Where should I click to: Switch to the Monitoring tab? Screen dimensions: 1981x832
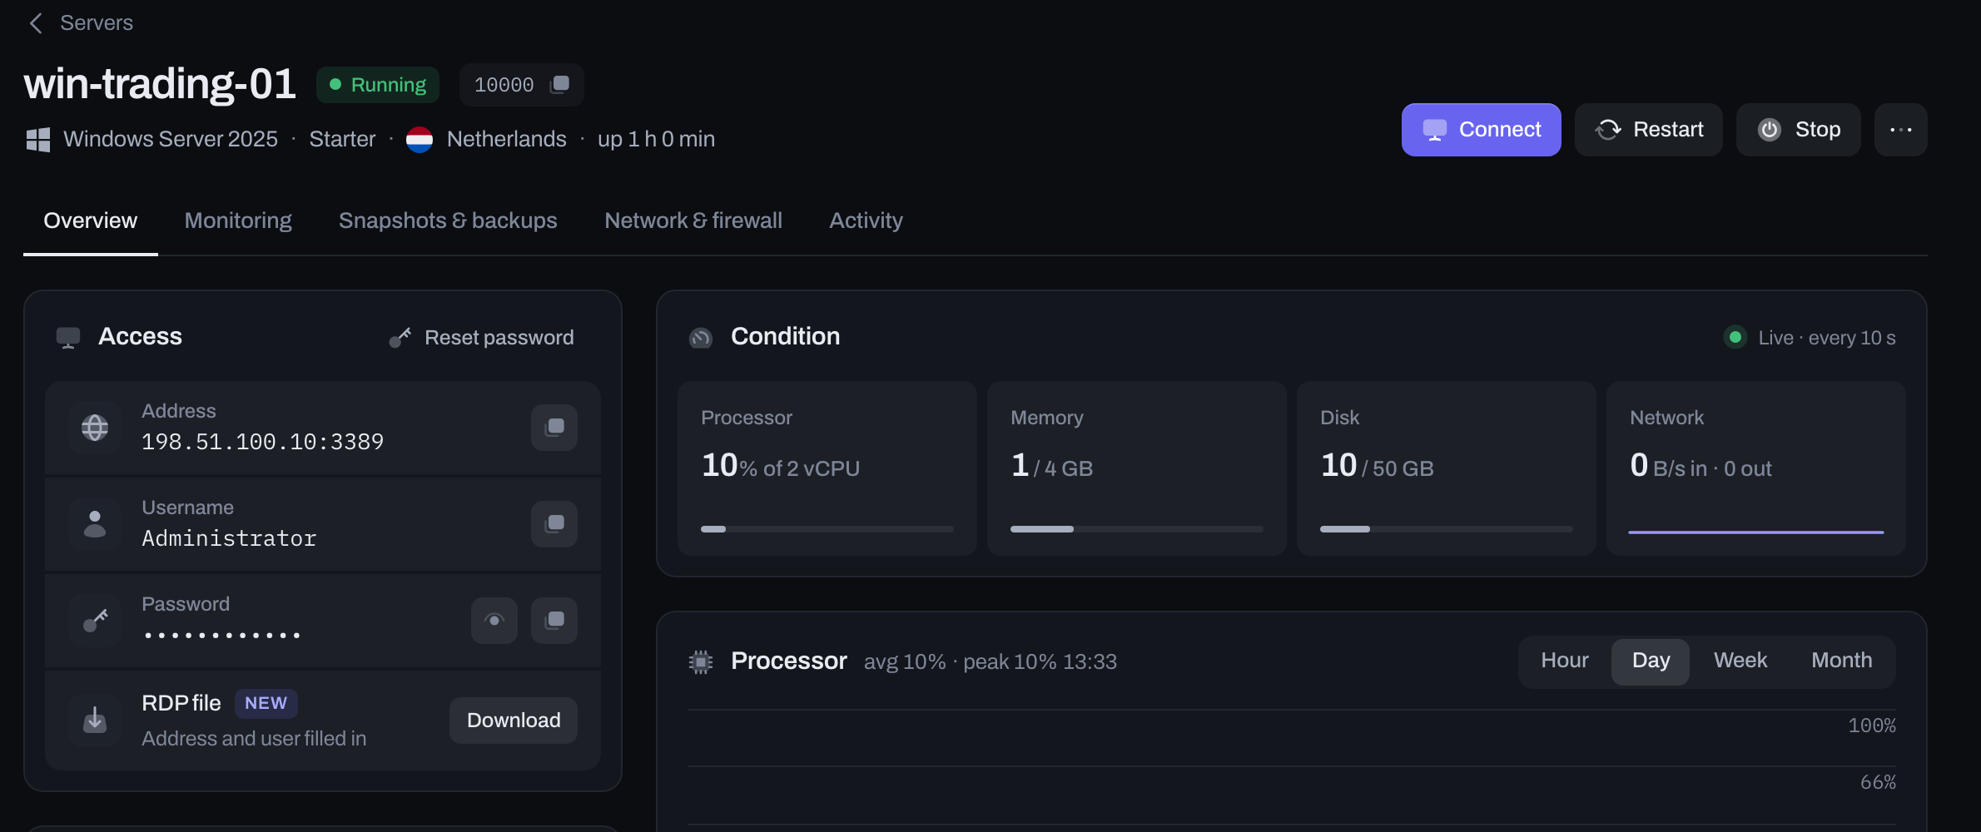pyautogui.click(x=238, y=220)
